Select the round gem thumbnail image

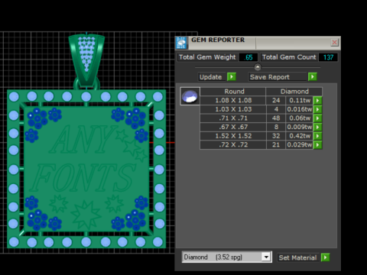(x=190, y=96)
